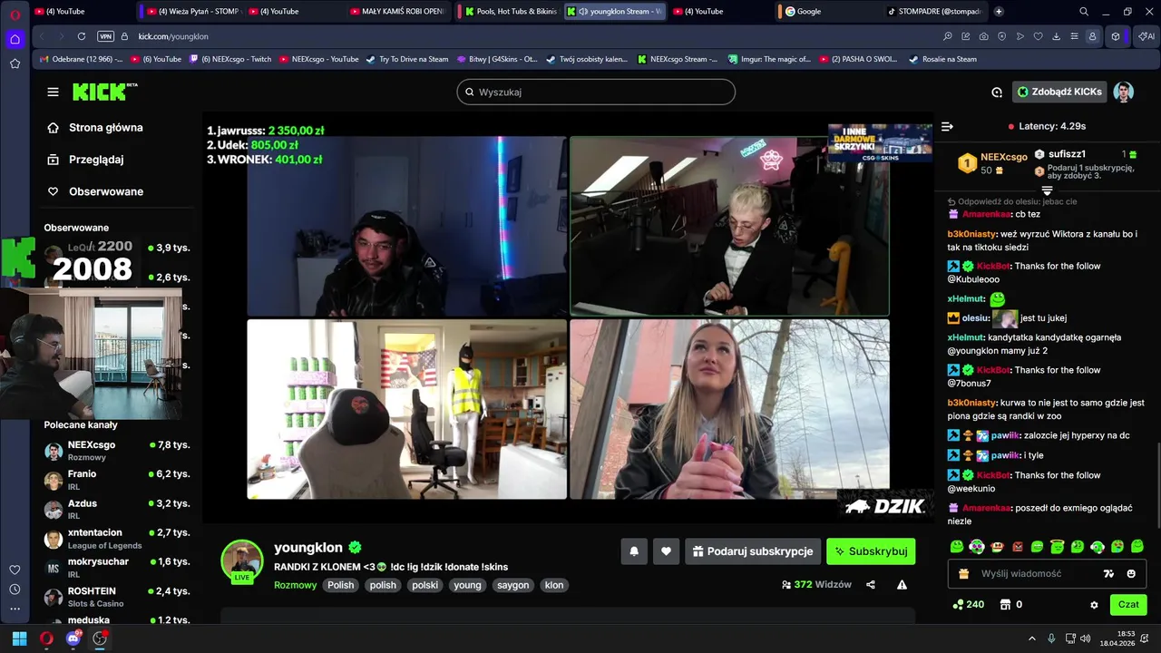The height and width of the screenshot is (653, 1161).
Task: Open the mokrysuchar channel in the sidebar
Action: click(x=117, y=568)
